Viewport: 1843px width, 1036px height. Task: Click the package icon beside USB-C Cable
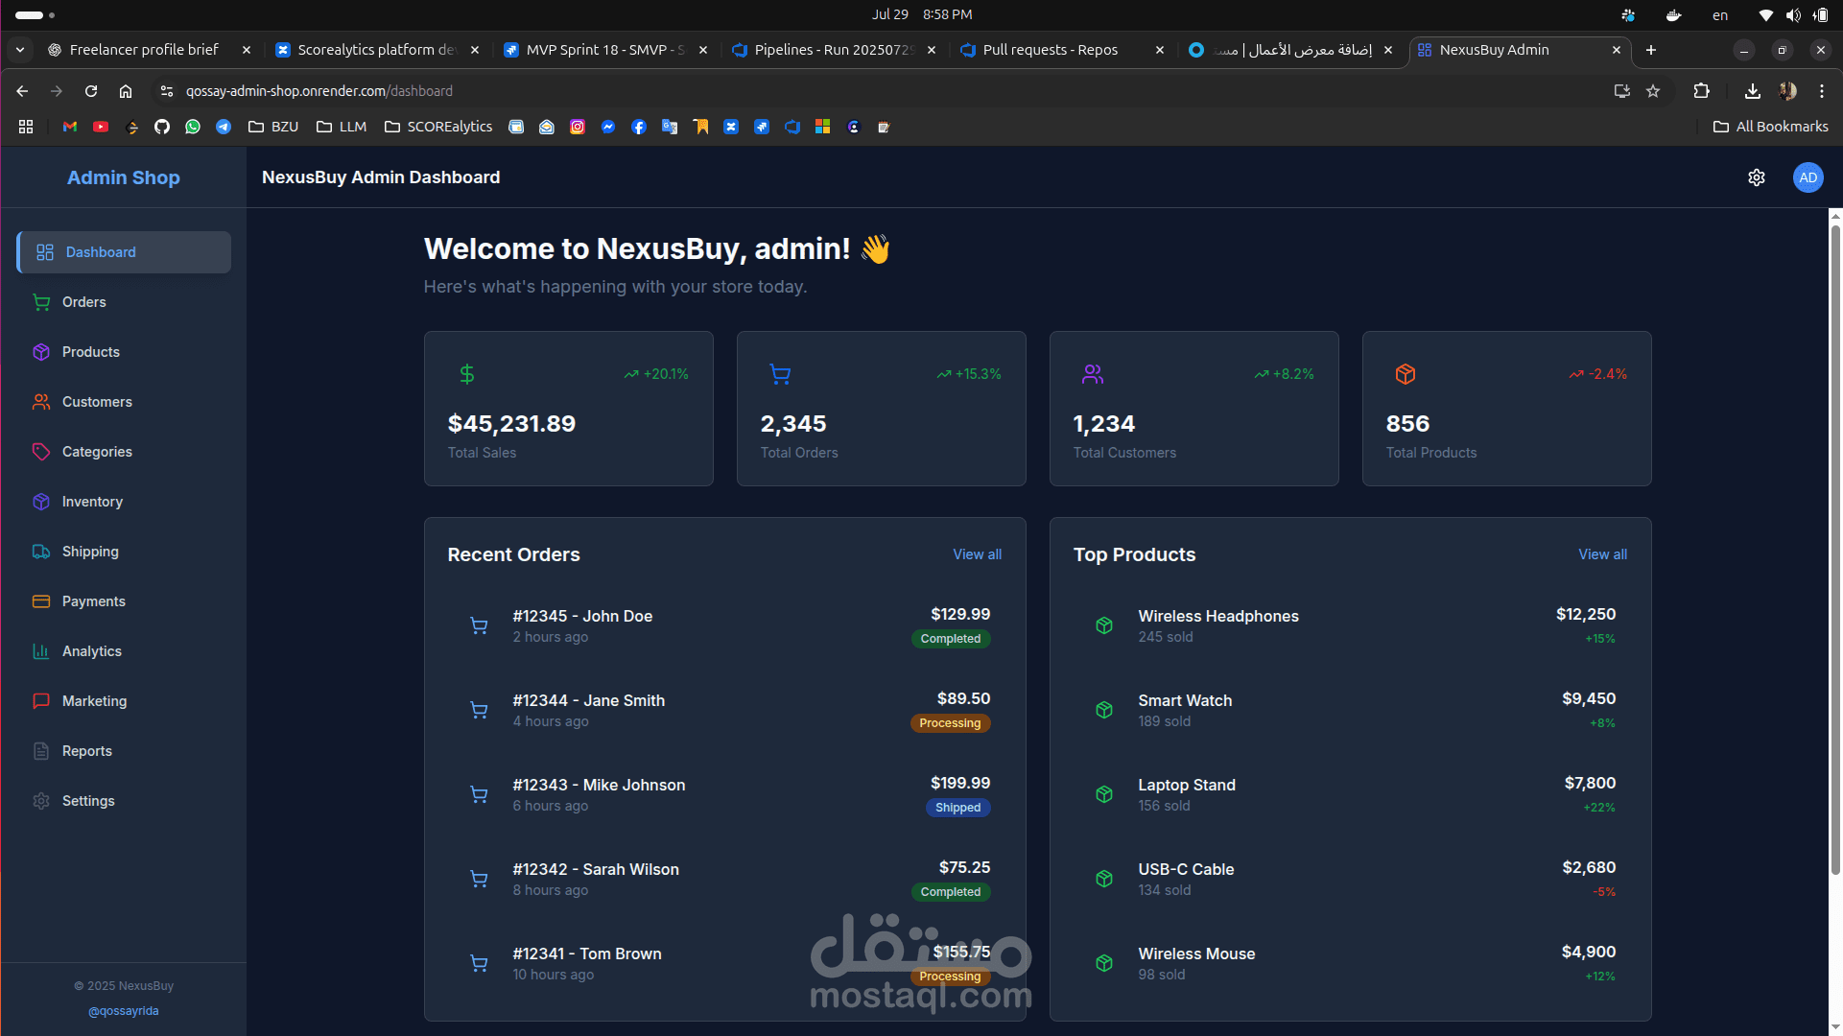click(x=1104, y=880)
